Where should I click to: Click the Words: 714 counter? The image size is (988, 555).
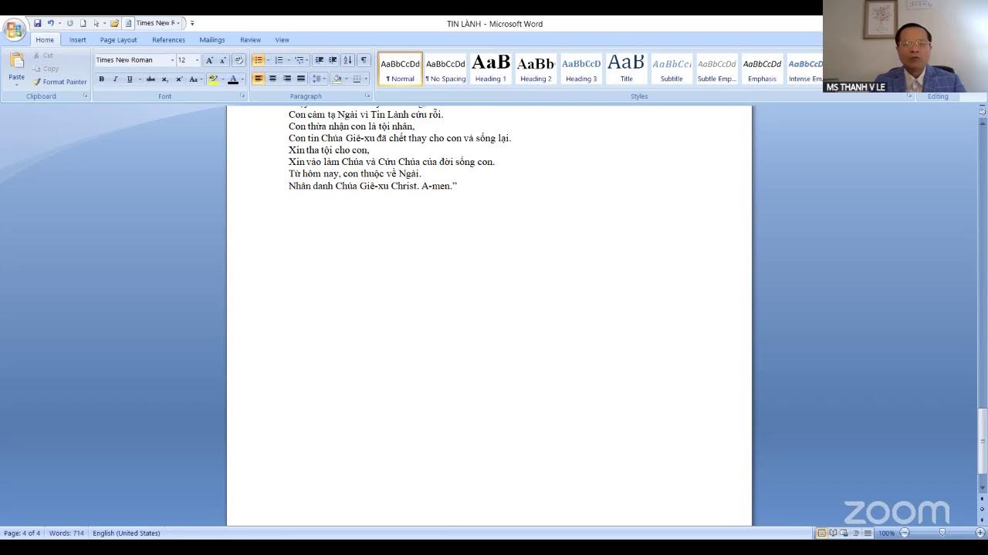pyautogui.click(x=66, y=533)
